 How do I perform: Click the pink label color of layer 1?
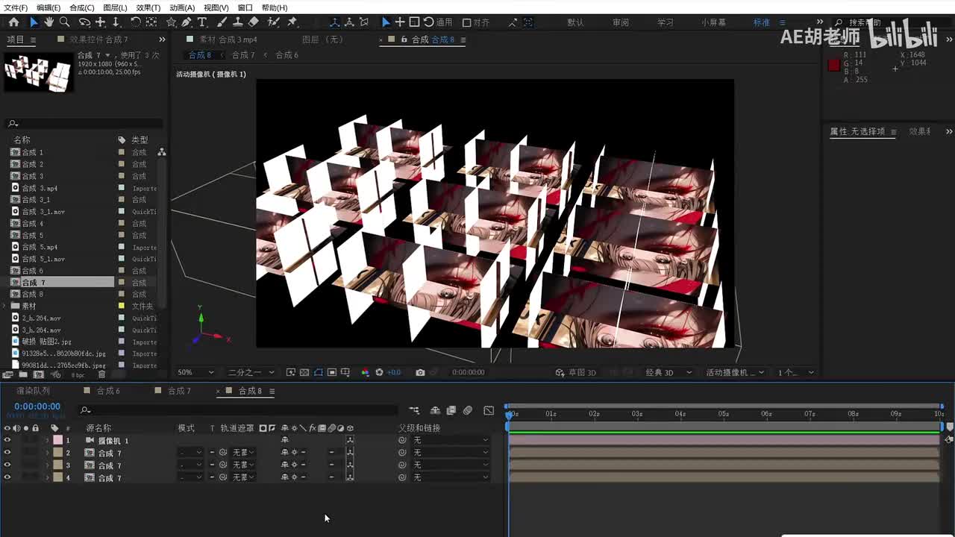pos(57,440)
